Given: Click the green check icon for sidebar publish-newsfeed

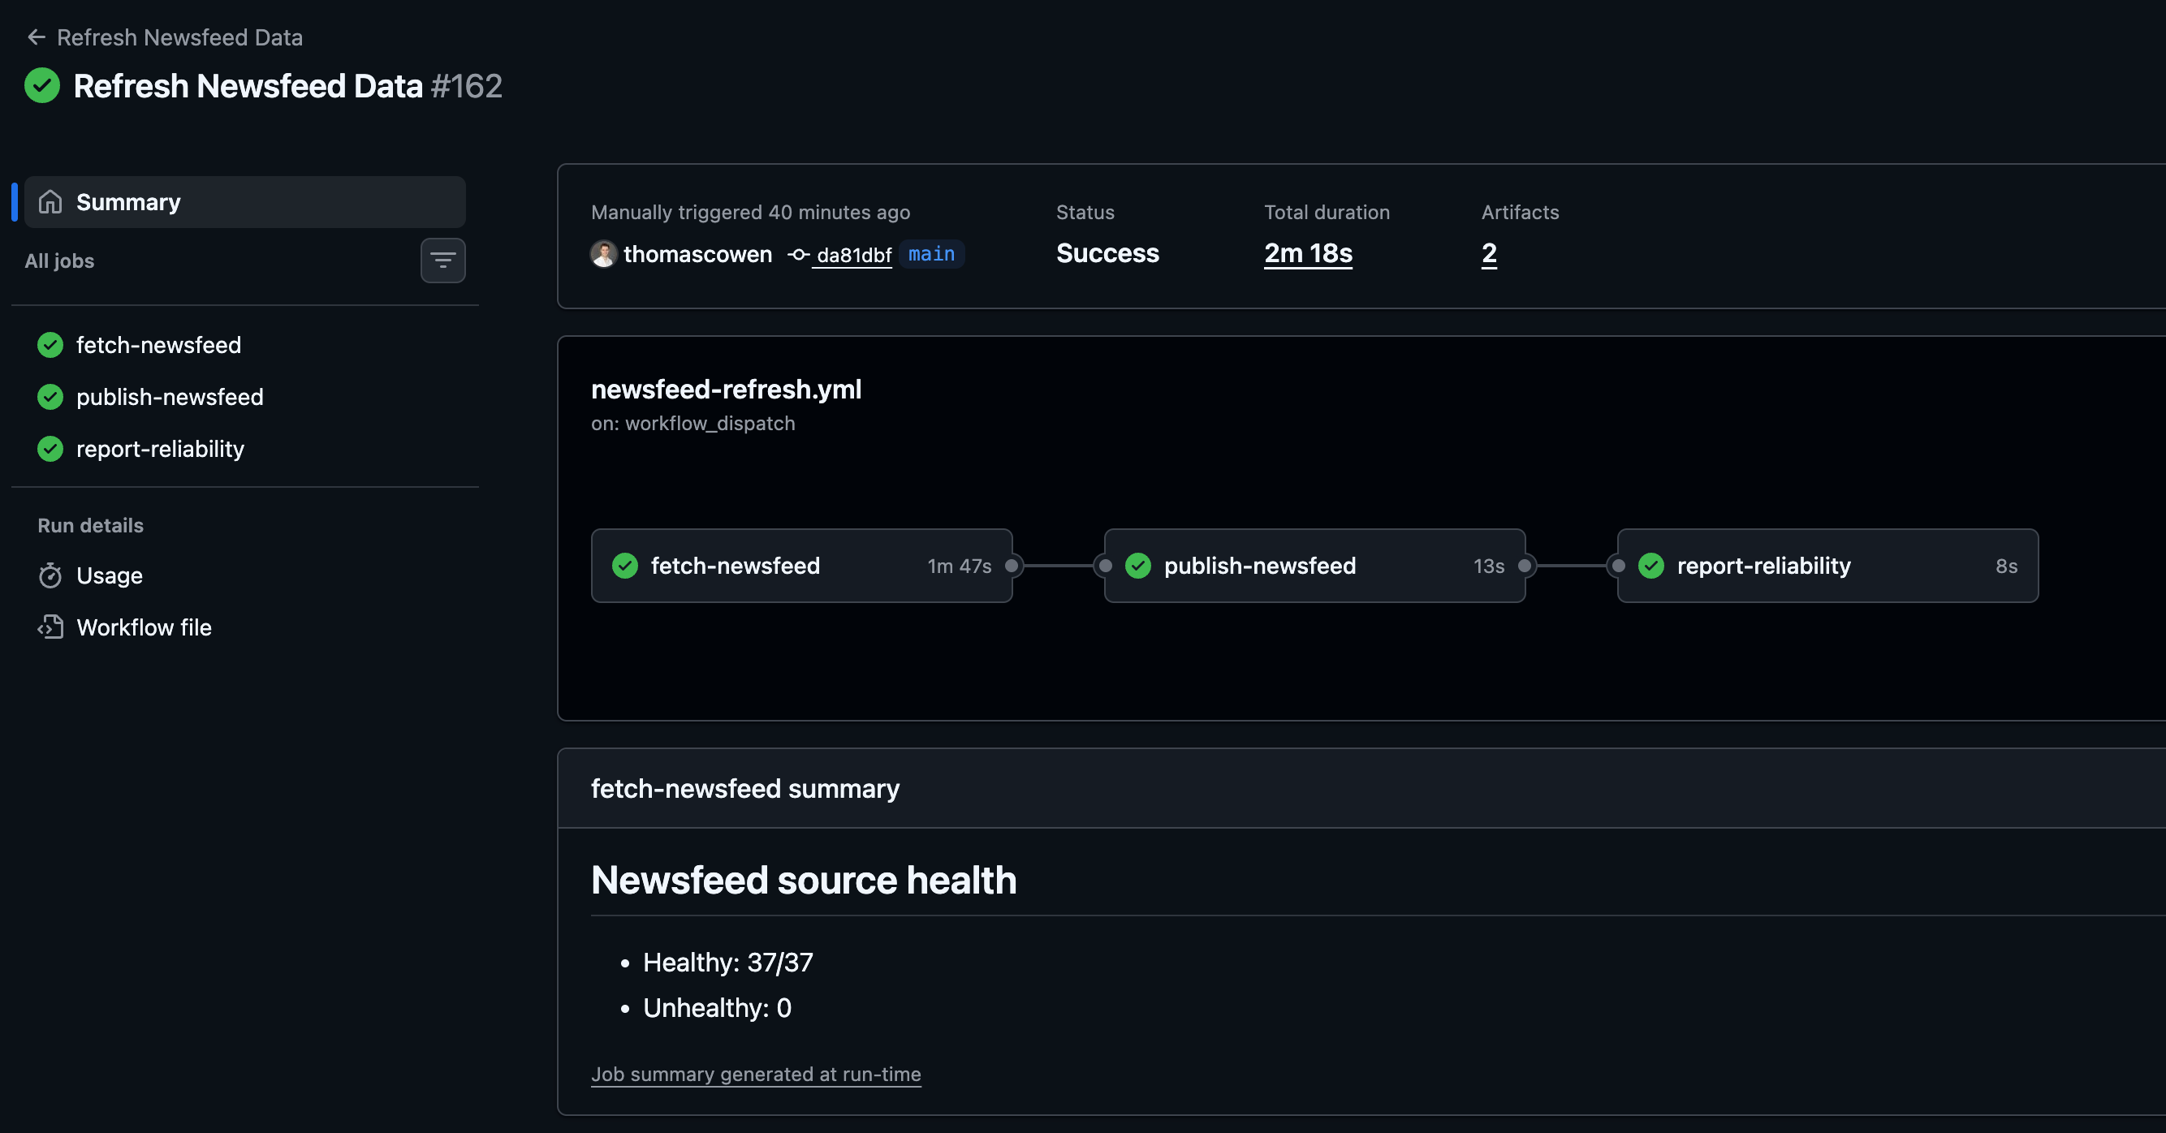Looking at the screenshot, I should click(x=50, y=397).
